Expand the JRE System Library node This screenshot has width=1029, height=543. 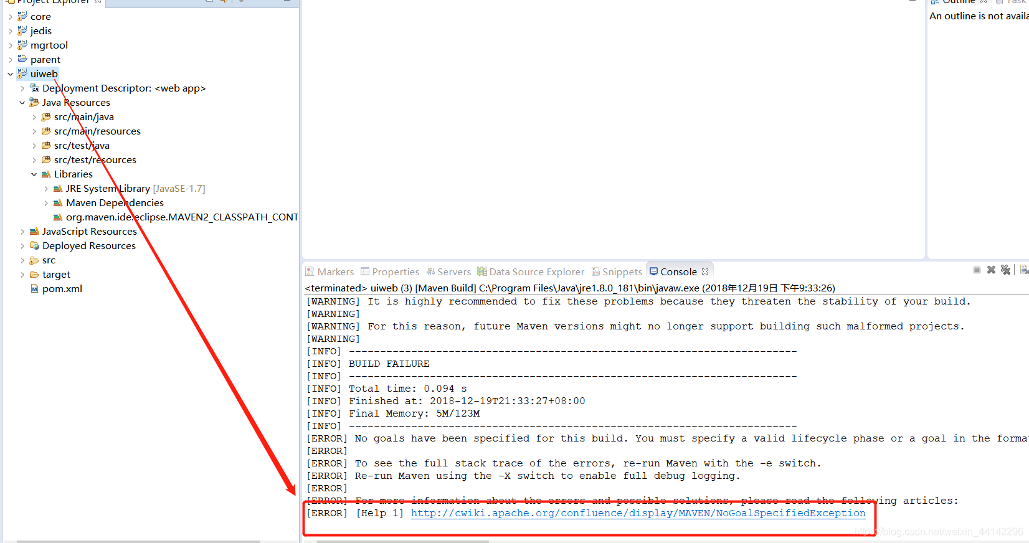point(46,189)
